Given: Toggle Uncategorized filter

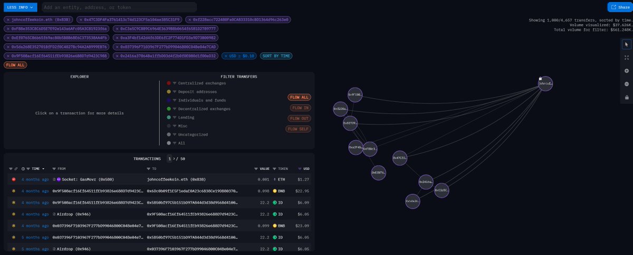Looking at the screenshot, I should coord(187,135).
